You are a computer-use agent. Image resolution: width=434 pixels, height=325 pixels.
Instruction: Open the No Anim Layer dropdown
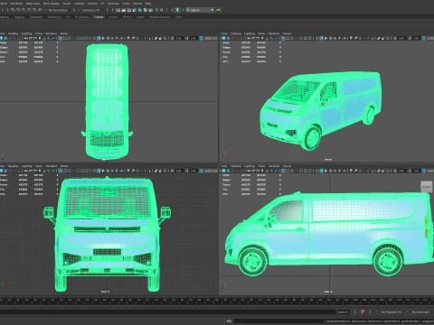[420, 312]
